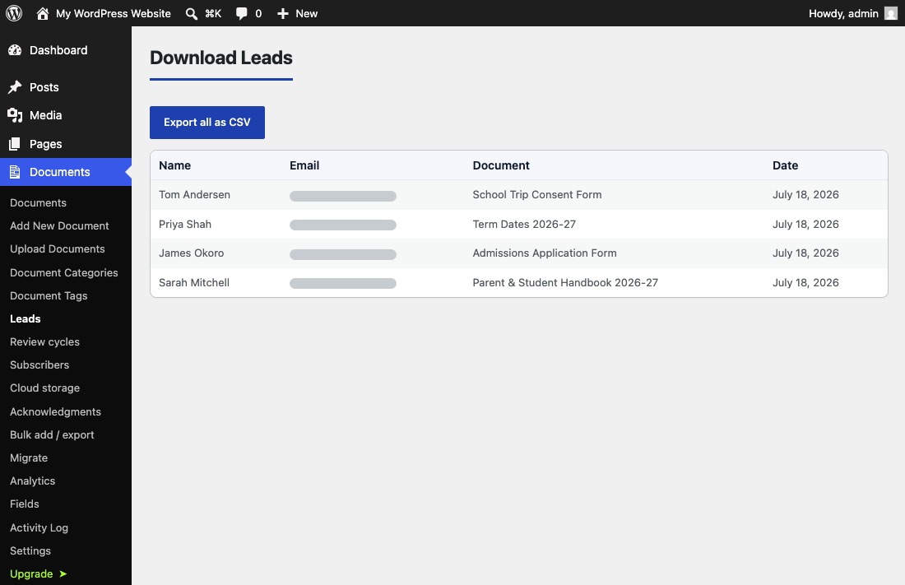Click the name Tom Andersen
This screenshot has width=905, height=585.
194,195
